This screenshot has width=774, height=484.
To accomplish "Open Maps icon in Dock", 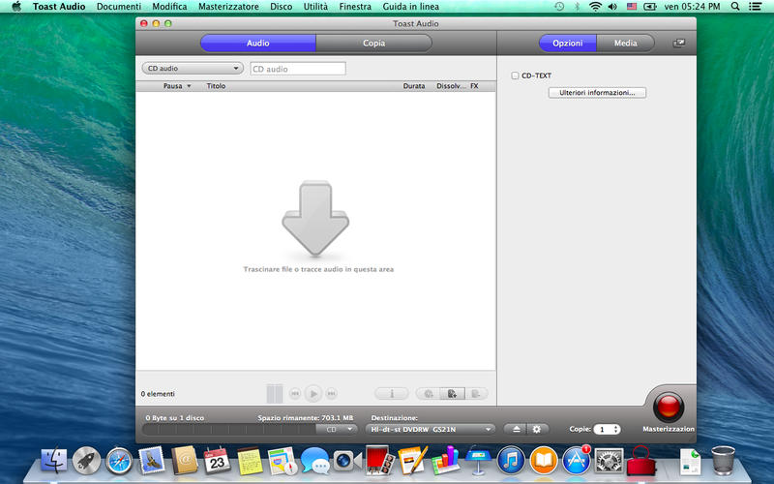I will tap(283, 461).
